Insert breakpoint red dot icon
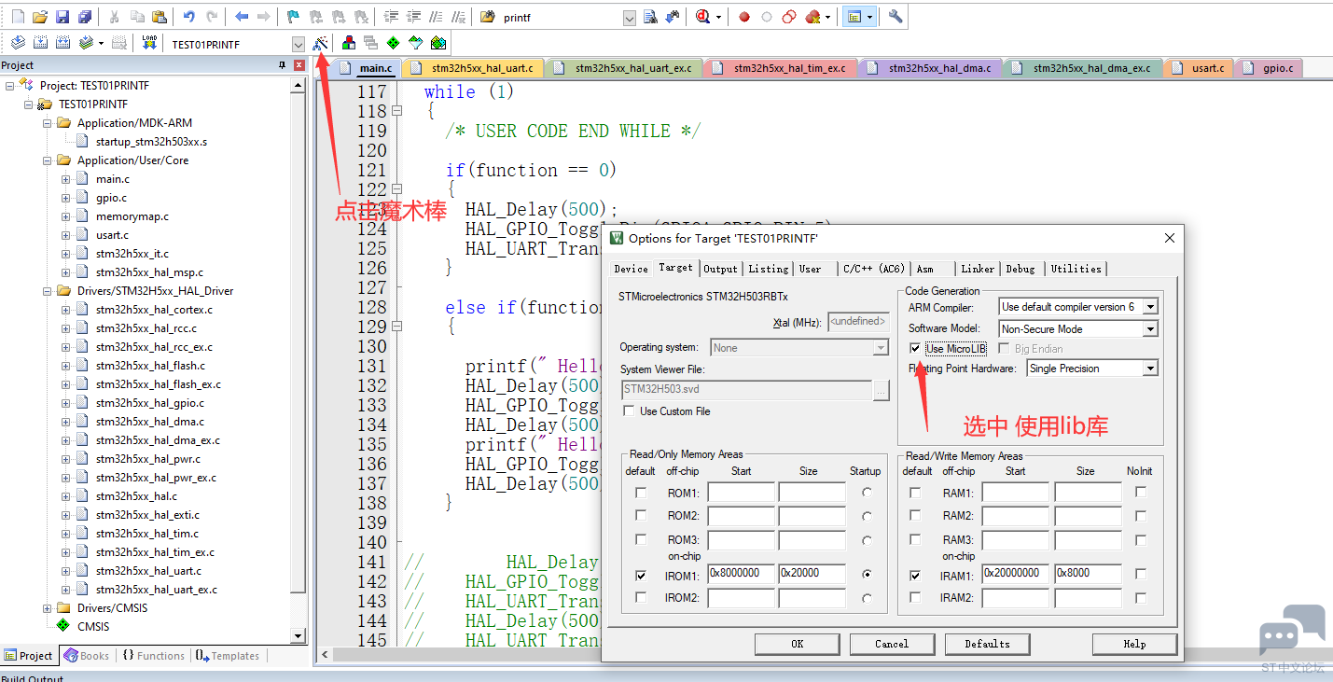Screen dimensions: 1333x682 (x=744, y=17)
